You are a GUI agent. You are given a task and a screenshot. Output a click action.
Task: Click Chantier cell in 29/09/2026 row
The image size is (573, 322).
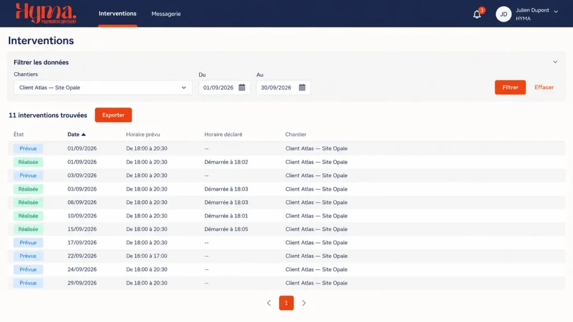point(317,283)
